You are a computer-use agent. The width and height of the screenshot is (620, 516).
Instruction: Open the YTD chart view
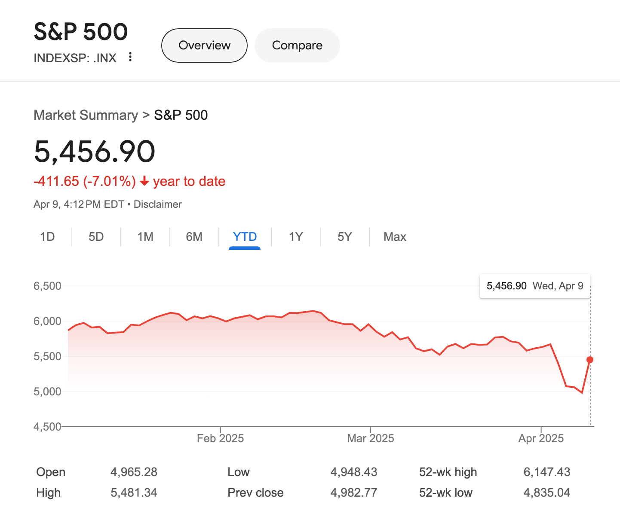tap(245, 237)
